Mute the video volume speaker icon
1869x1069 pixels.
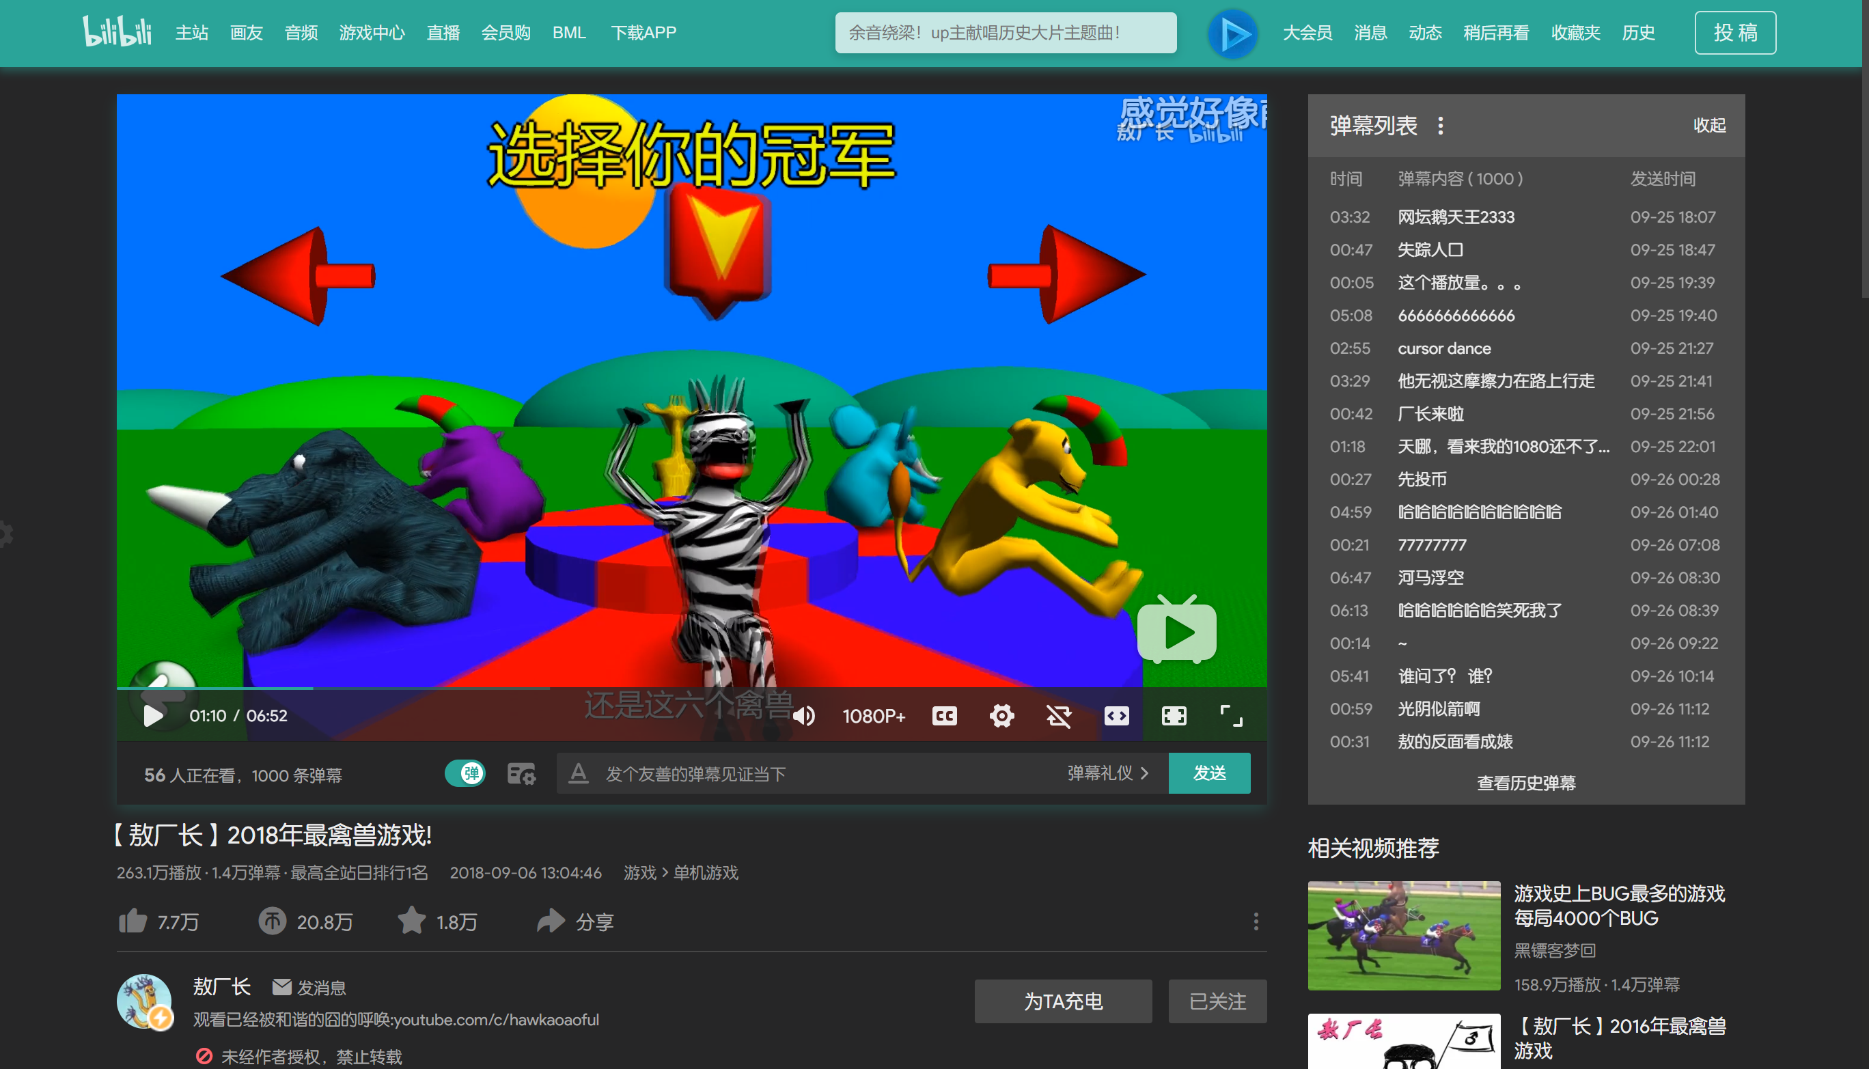pyautogui.click(x=805, y=716)
